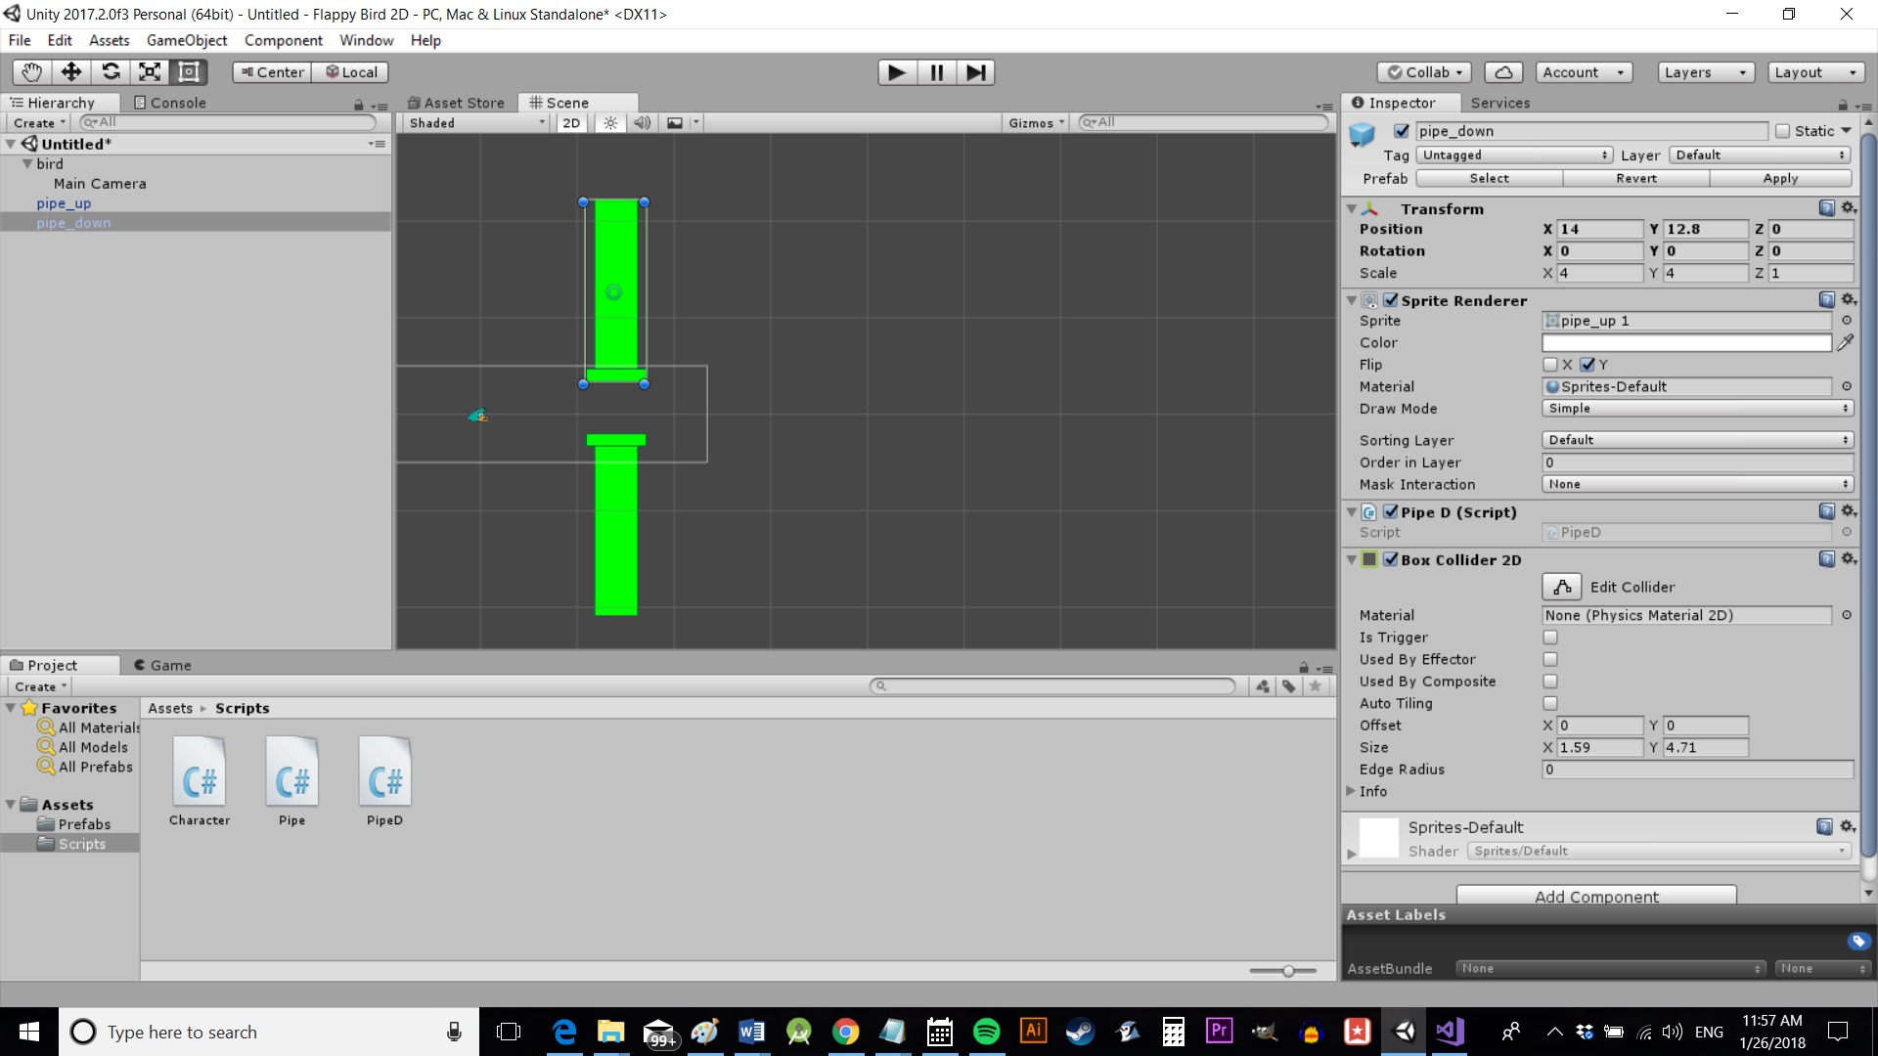Click search by label icon in Project

pos(1289,686)
